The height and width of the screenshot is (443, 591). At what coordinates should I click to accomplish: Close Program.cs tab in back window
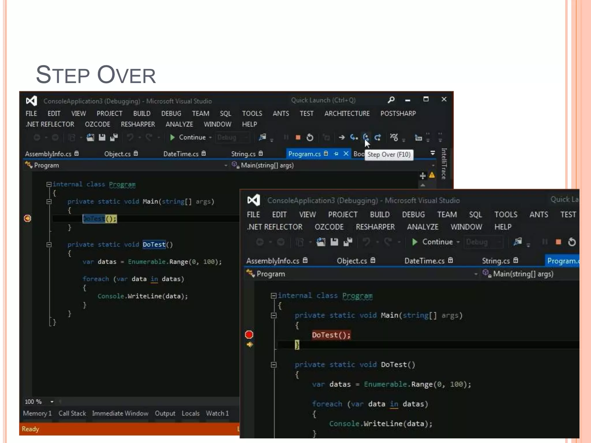point(346,154)
